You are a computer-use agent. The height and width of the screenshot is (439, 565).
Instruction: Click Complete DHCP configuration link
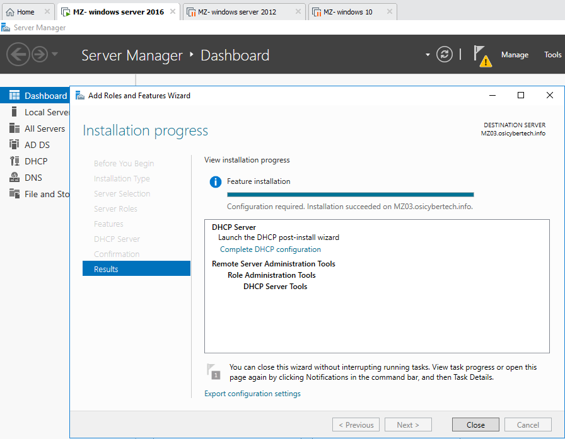click(271, 249)
